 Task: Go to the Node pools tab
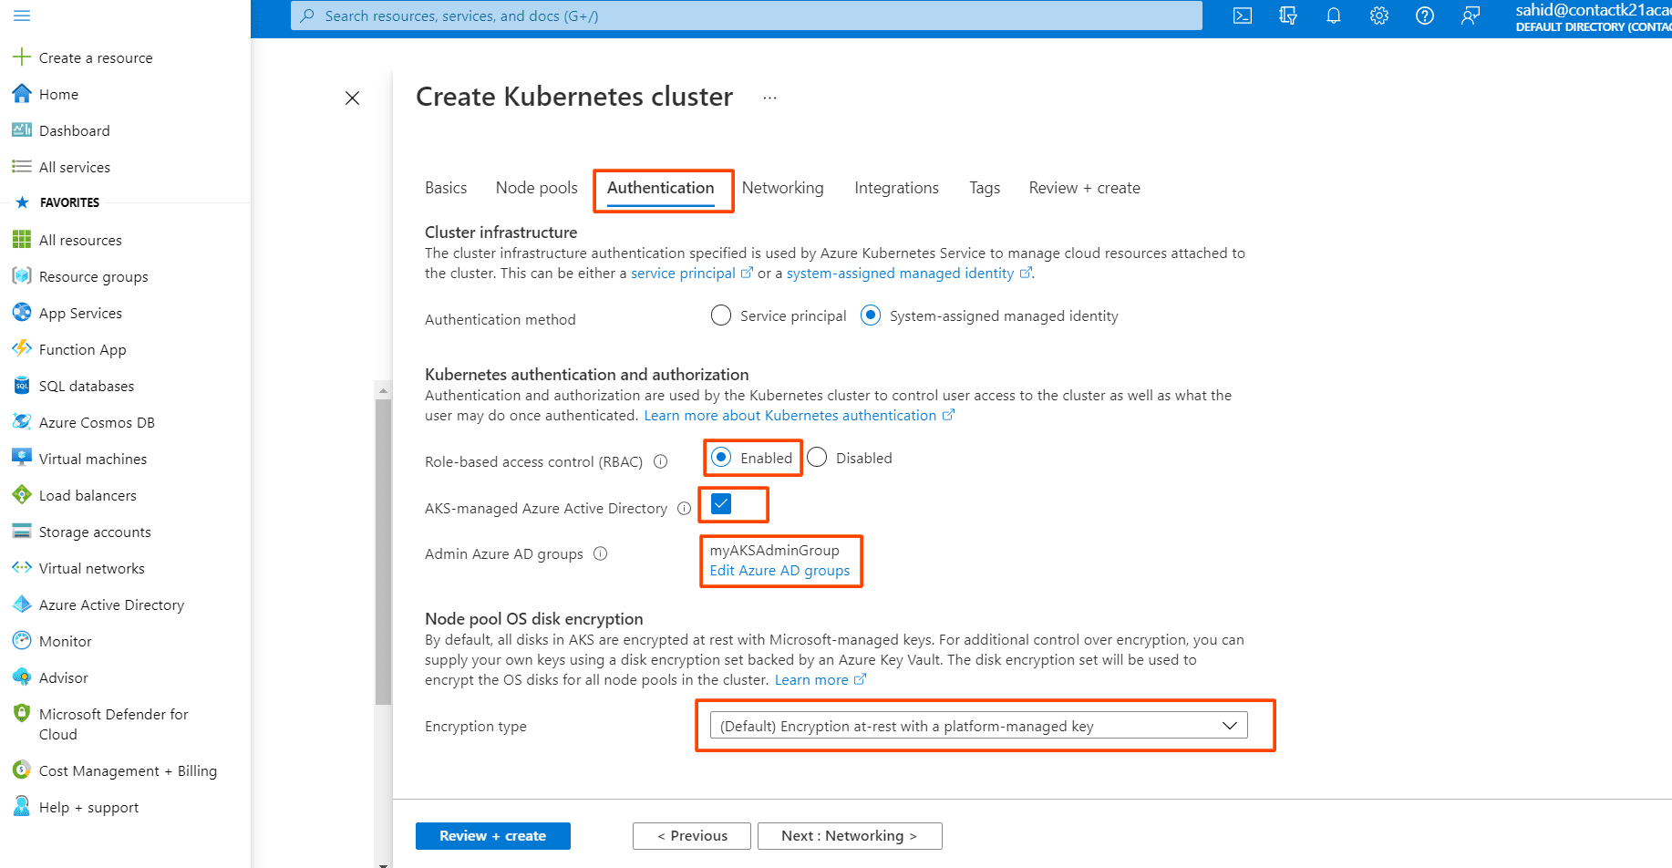536,188
